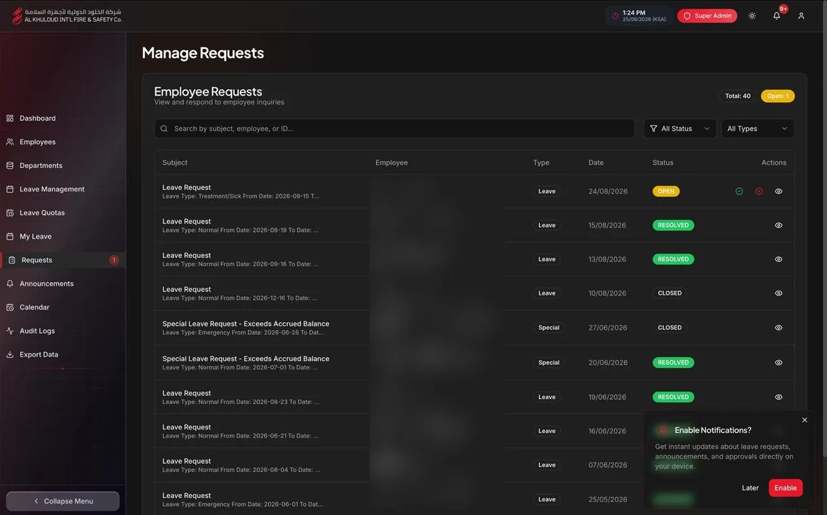Image resolution: width=827 pixels, height=515 pixels.
Task: Click the Announcements bell icon in sidebar
Action: pyautogui.click(x=10, y=284)
